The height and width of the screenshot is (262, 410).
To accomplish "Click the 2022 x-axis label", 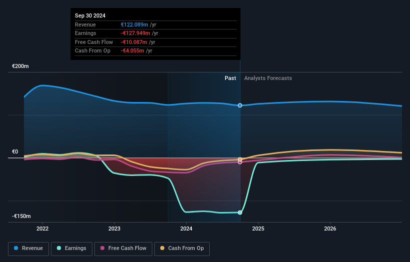I will (42, 228).
